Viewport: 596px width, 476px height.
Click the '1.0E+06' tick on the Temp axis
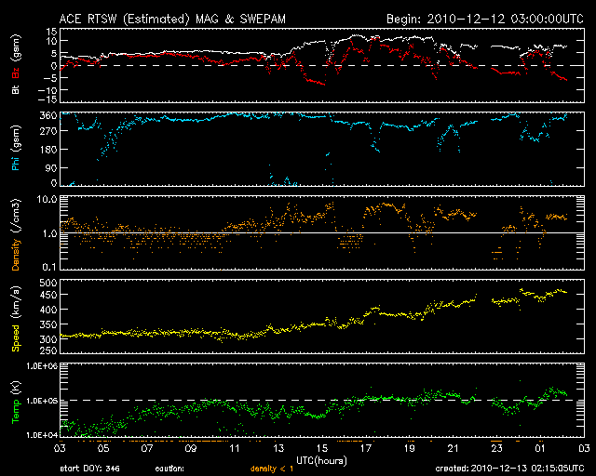tap(42, 366)
